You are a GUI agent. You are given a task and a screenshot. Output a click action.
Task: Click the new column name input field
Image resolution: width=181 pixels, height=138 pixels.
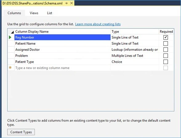pos(62,68)
